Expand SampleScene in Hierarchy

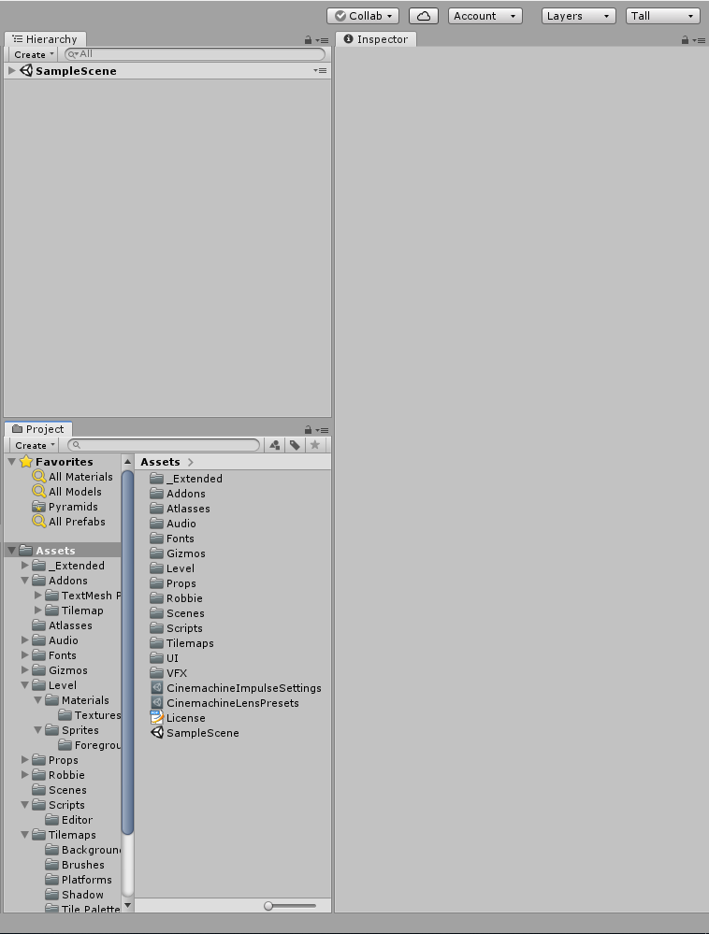coord(11,70)
